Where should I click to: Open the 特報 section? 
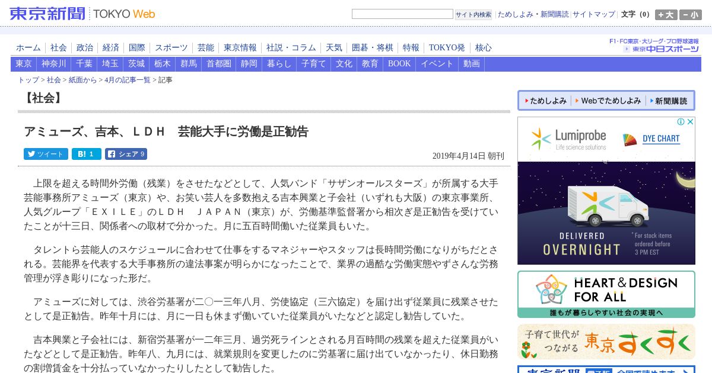click(x=411, y=48)
